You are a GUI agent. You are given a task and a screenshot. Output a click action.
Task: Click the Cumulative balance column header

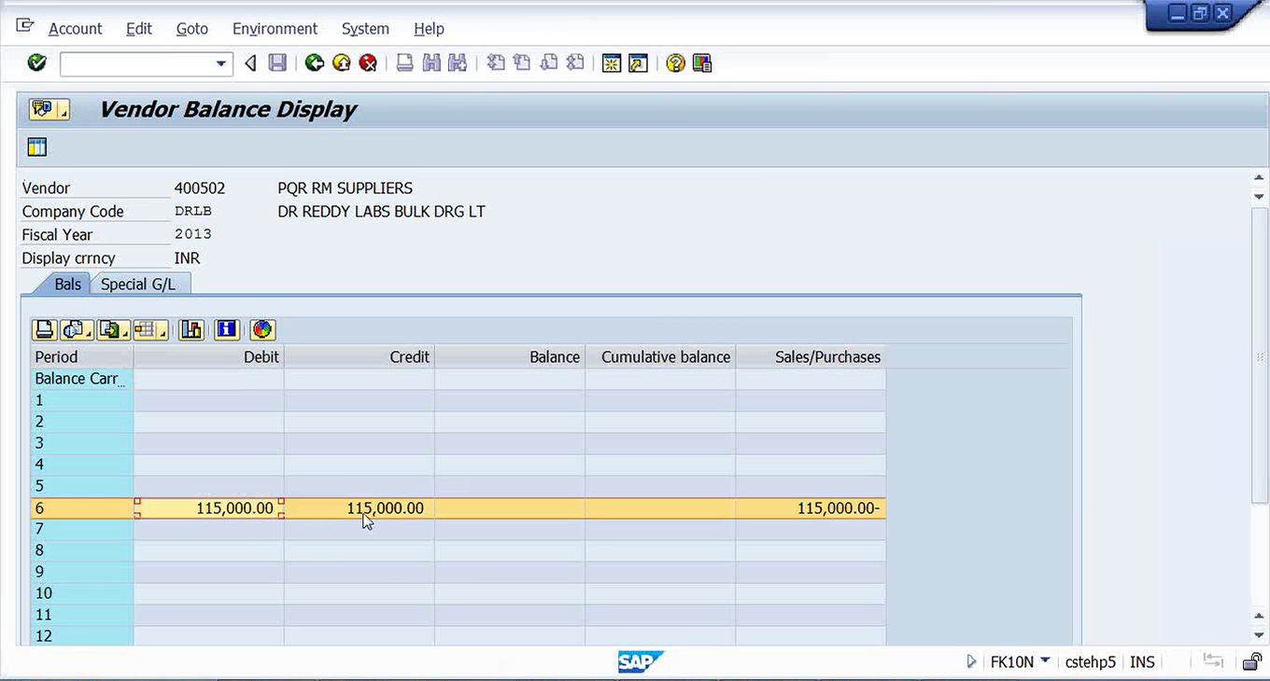pos(660,356)
